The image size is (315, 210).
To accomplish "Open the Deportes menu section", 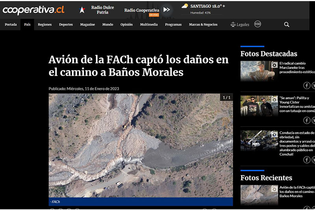I will point(66,24).
